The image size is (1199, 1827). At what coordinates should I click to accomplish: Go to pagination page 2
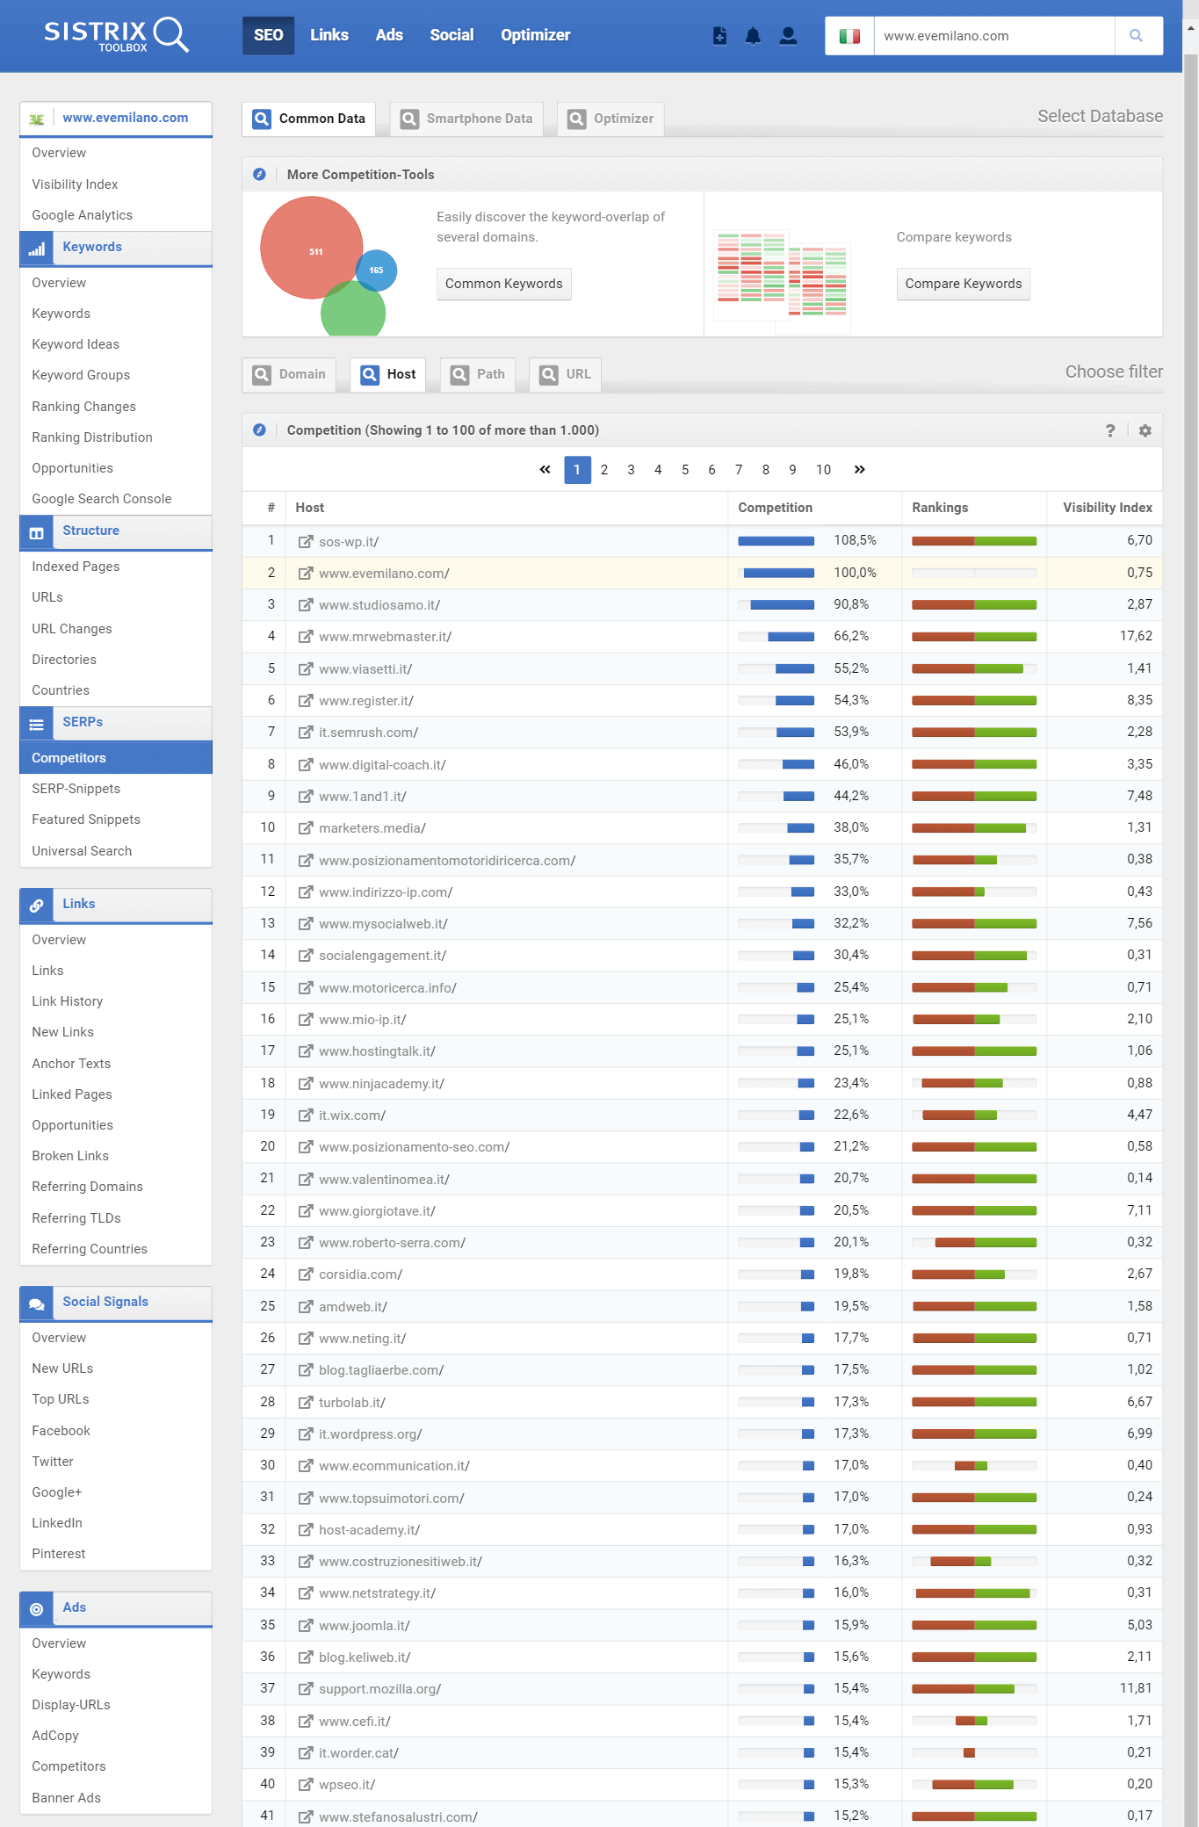(604, 470)
